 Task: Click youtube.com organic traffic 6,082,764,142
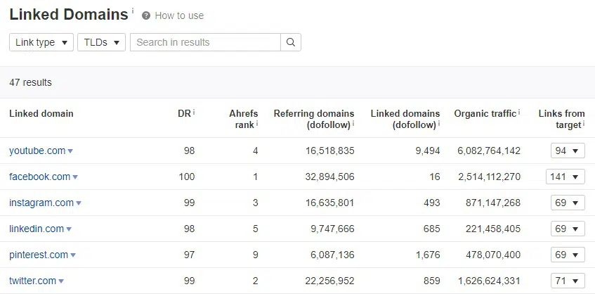point(489,151)
